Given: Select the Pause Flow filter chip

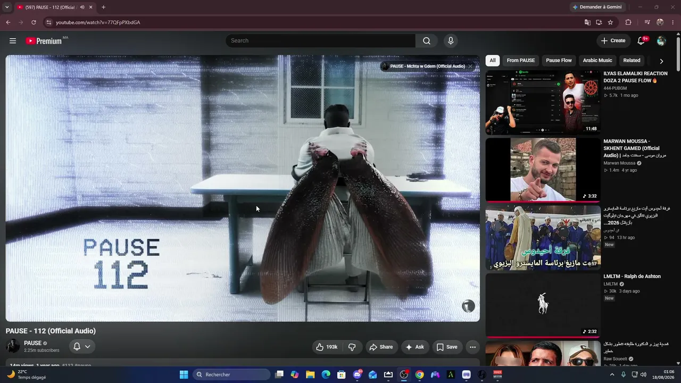Looking at the screenshot, I should coord(559,61).
